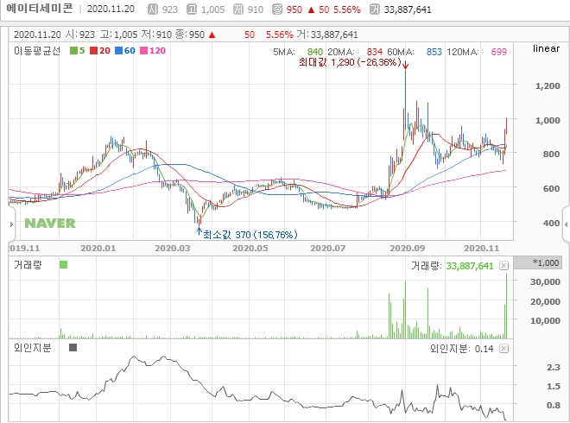Click the 5MA value 840
This screenshot has width=570, height=423.
[315, 52]
